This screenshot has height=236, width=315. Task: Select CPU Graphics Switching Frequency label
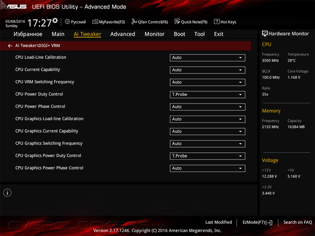pos(49,143)
